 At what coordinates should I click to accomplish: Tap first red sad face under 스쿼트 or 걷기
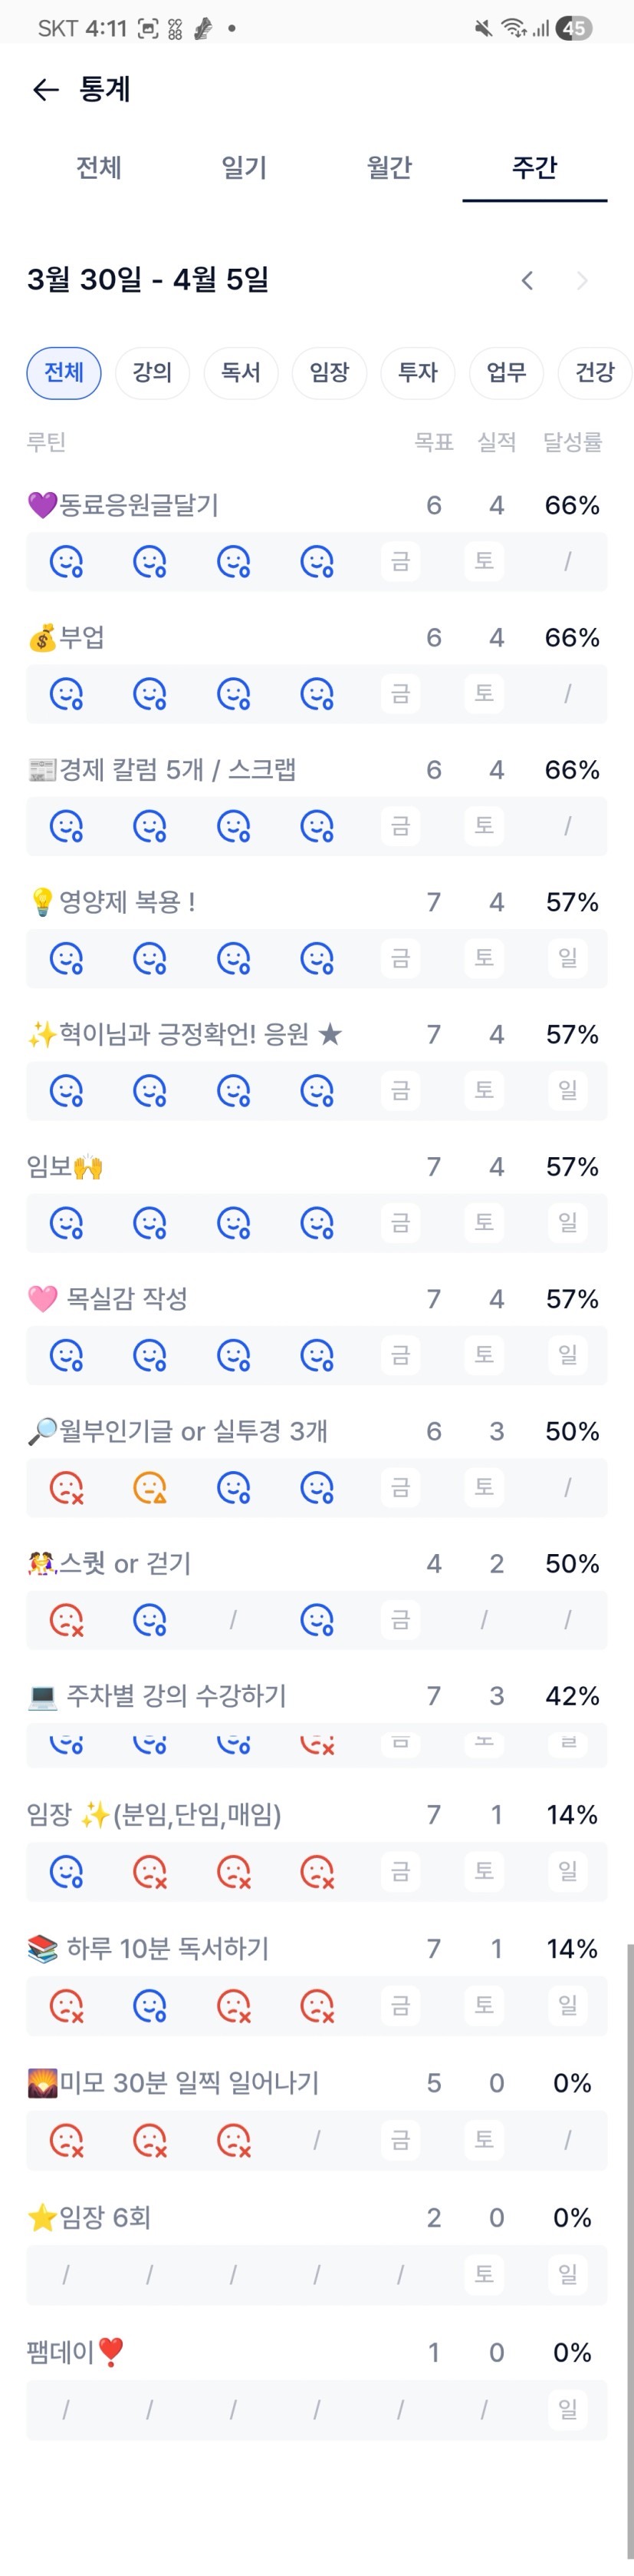(x=66, y=1620)
